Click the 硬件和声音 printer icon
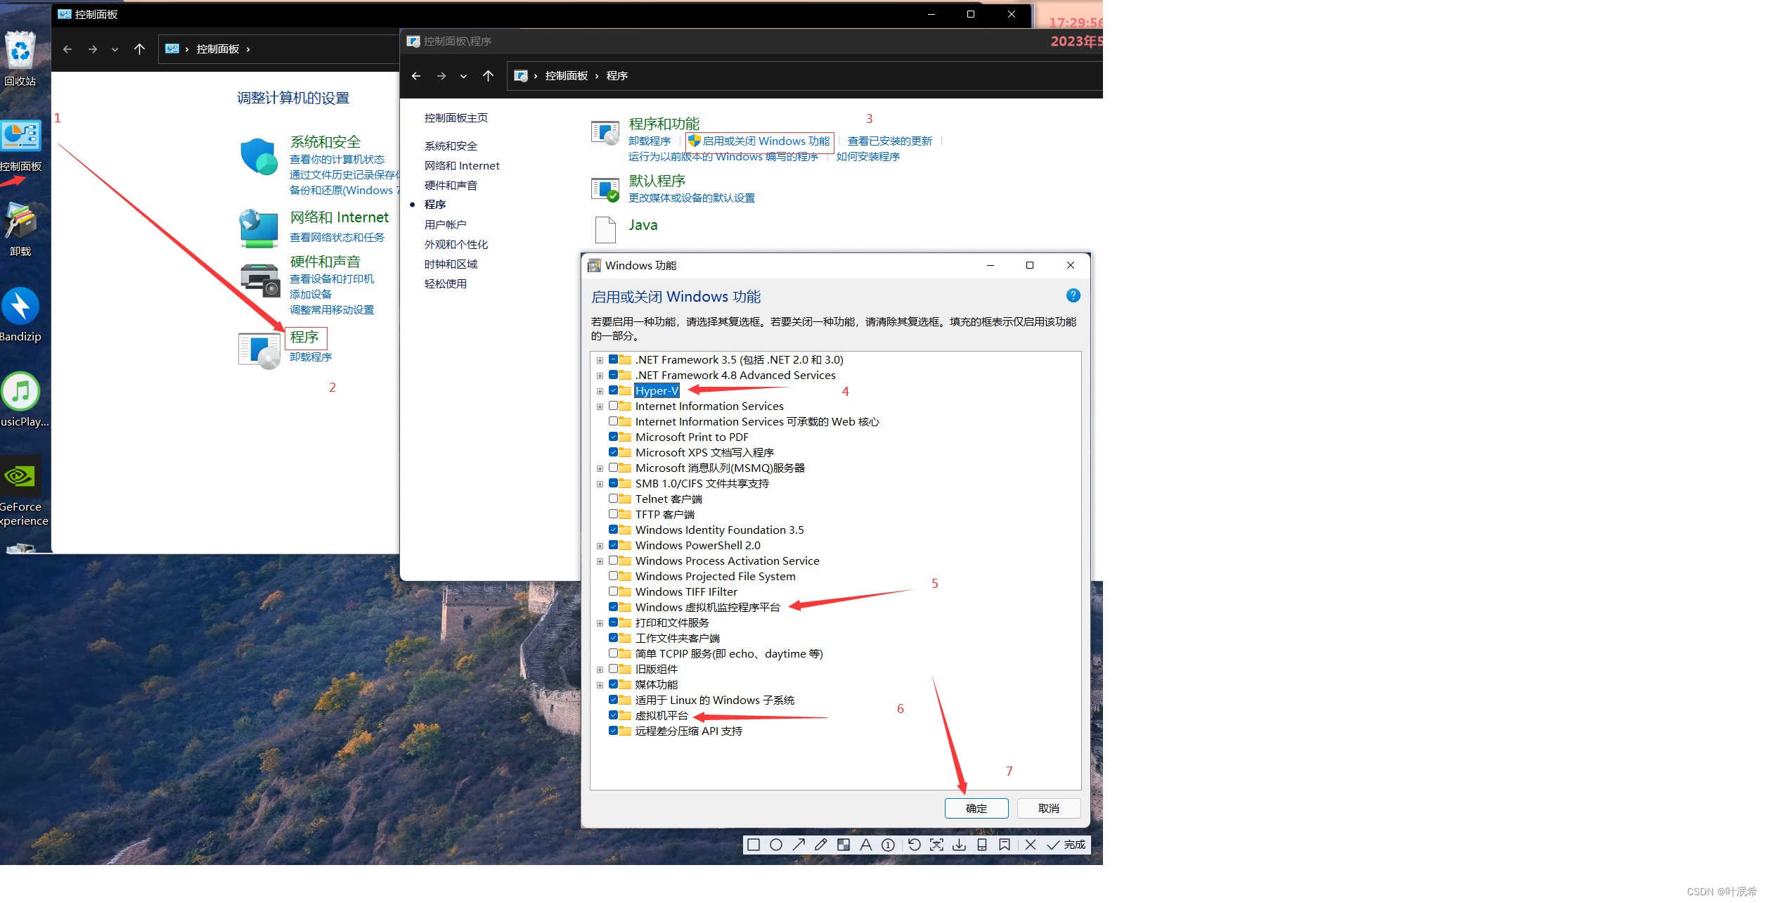 (x=260, y=280)
